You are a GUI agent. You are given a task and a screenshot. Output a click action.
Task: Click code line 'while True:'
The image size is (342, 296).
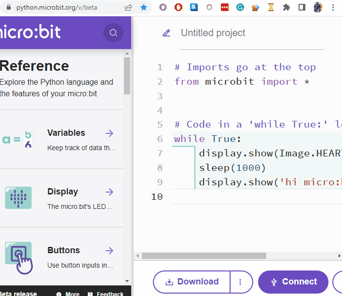[x=207, y=139]
